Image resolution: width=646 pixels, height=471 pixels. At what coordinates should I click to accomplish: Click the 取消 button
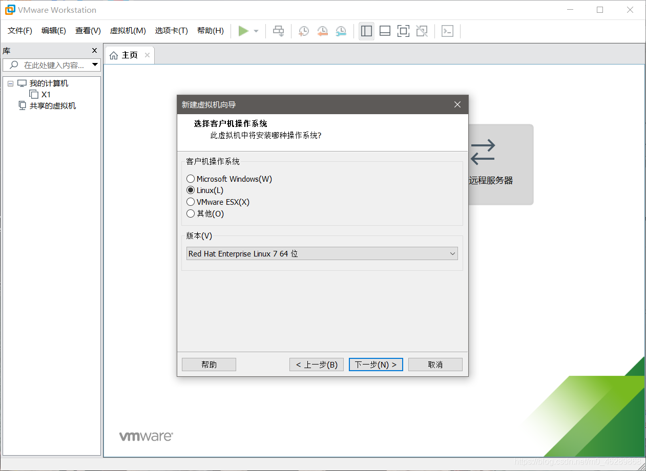(x=435, y=365)
